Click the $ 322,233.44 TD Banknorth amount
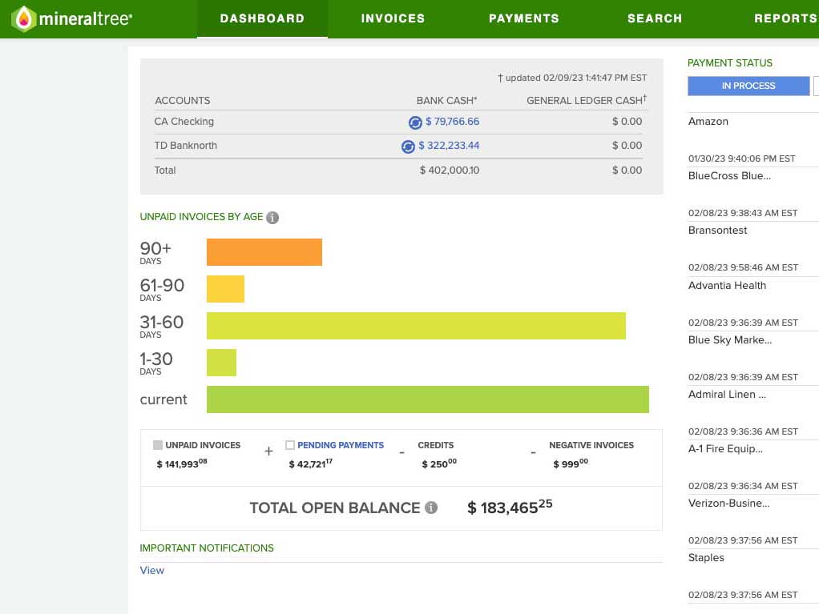 [x=449, y=146]
